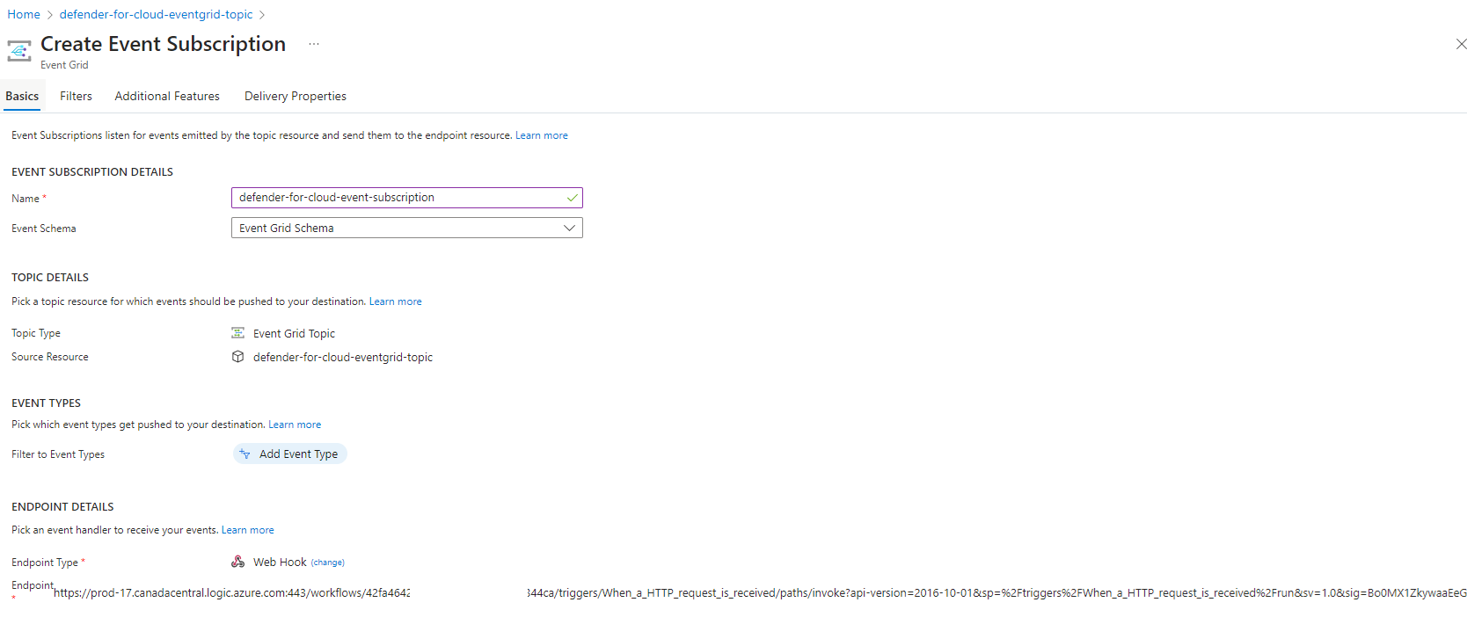Go to Home in the breadcrumb
Image resolution: width=1467 pixels, height=617 pixels.
pyautogui.click(x=24, y=14)
